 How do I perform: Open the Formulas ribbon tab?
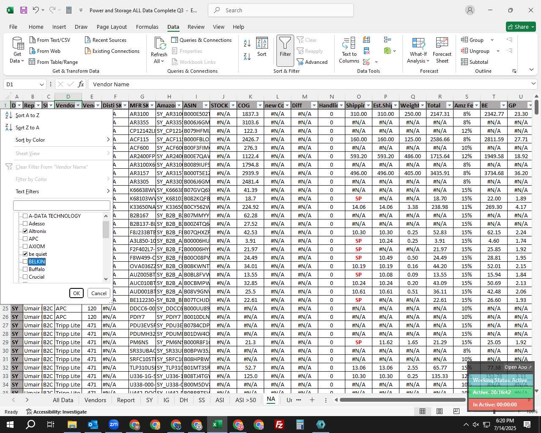click(x=147, y=27)
